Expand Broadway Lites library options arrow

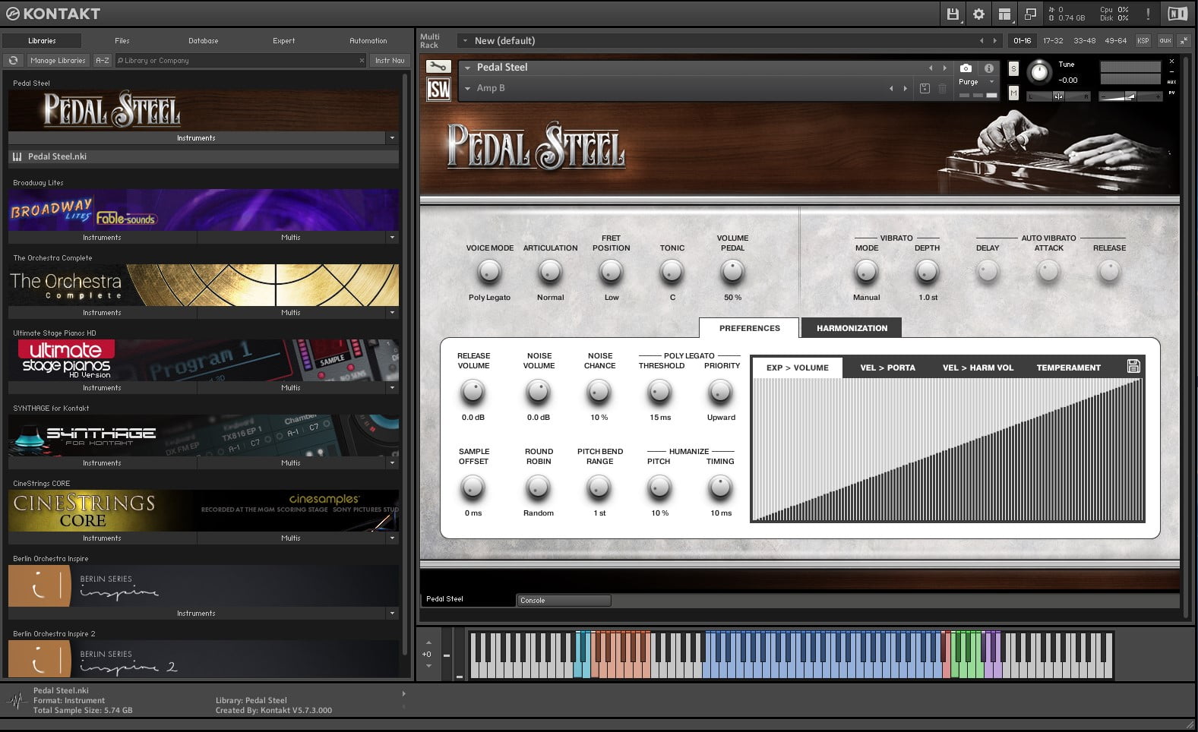tap(392, 238)
